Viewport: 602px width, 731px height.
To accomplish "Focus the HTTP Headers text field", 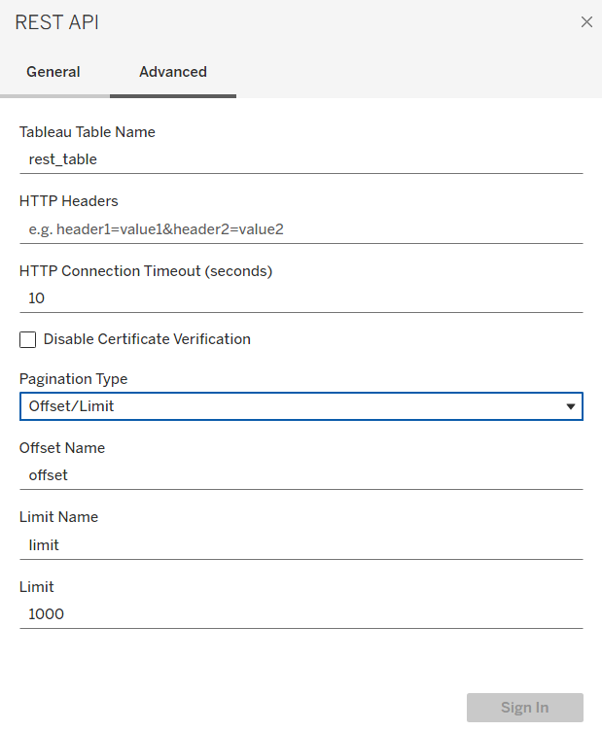I will point(301,229).
